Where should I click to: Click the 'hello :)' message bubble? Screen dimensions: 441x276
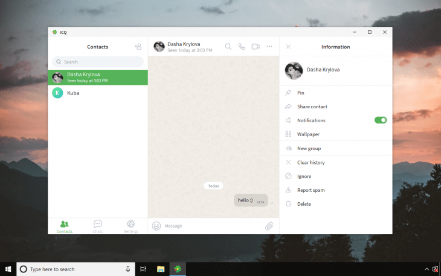click(251, 200)
